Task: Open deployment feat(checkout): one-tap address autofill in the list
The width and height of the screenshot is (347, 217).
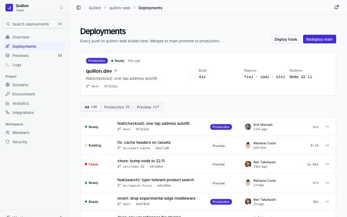Action: pos(153,124)
